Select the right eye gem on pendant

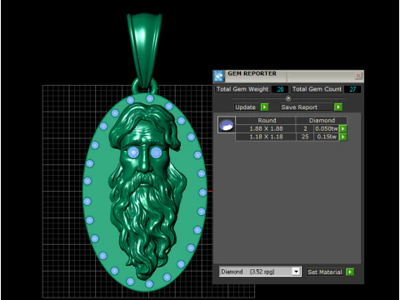tap(157, 153)
